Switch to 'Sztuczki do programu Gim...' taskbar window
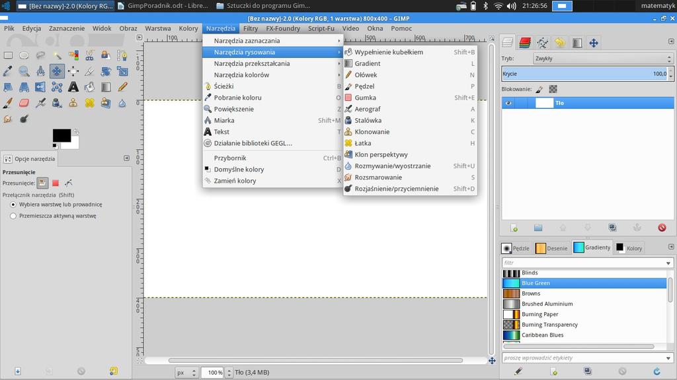This screenshot has height=380, width=677. click(263, 5)
